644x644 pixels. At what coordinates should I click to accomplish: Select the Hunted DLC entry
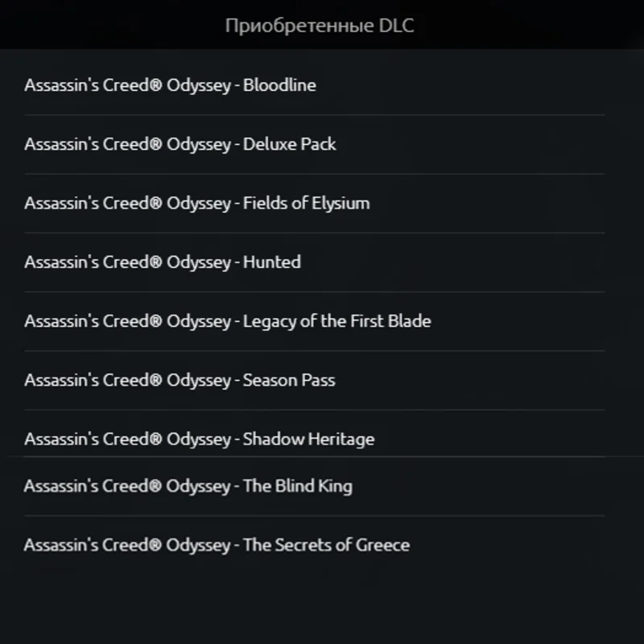click(x=163, y=262)
